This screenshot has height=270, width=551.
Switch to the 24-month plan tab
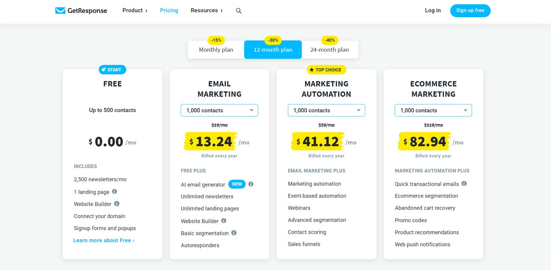click(330, 50)
